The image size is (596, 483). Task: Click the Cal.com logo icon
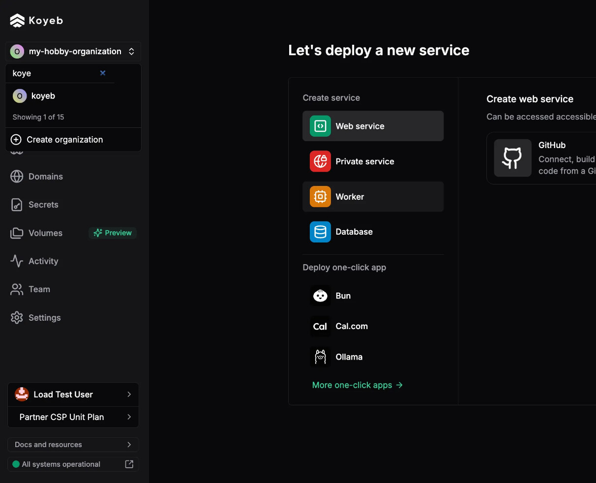(320, 326)
